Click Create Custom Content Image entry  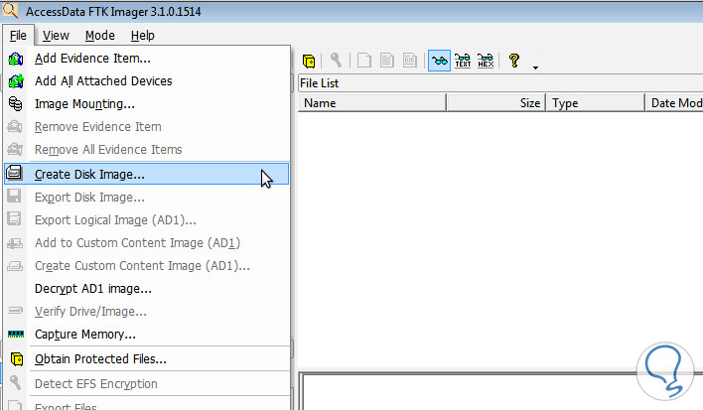click(147, 266)
